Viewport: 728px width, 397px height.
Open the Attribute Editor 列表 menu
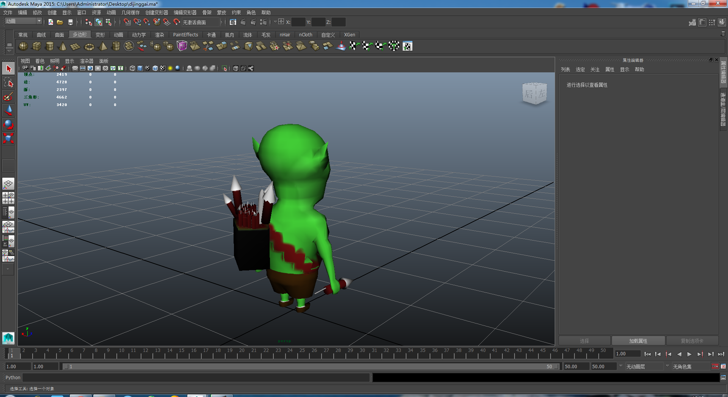(565, 69)
